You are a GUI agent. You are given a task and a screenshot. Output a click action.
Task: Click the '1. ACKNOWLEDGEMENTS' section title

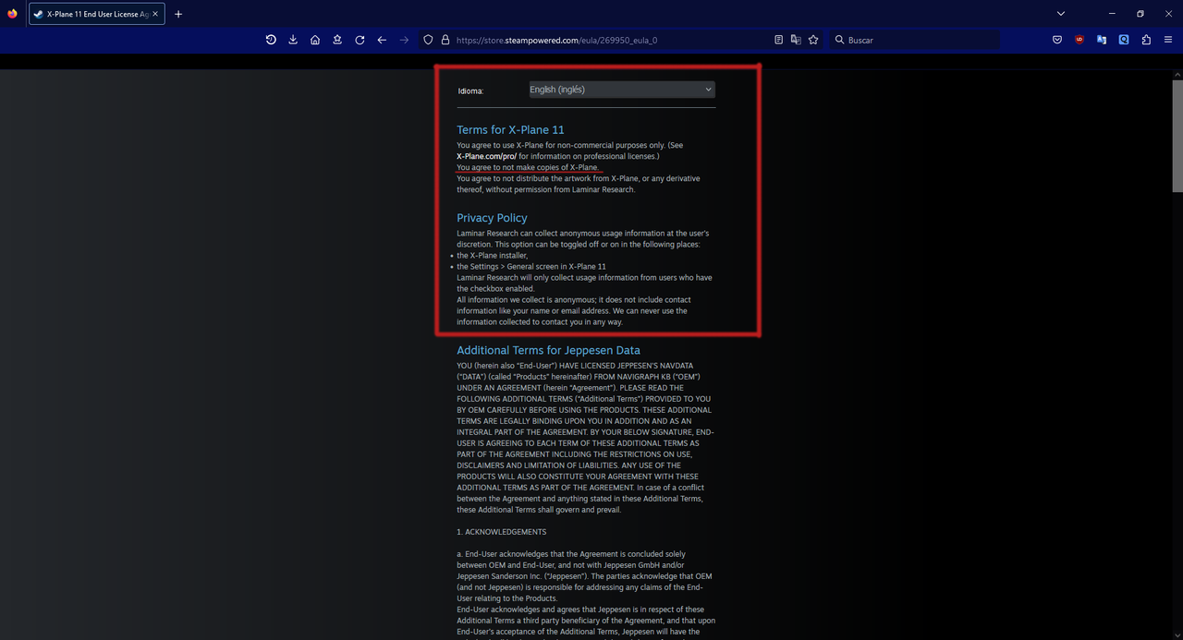point(501,532)
